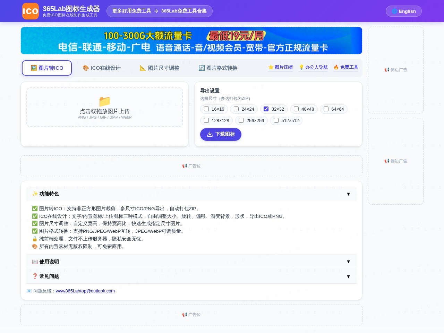Open the 图片尺寸调整 tab
The image size is (444, 333).
point(160,68)
